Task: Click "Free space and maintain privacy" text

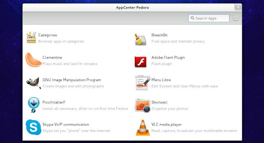Action: point(178,41)
